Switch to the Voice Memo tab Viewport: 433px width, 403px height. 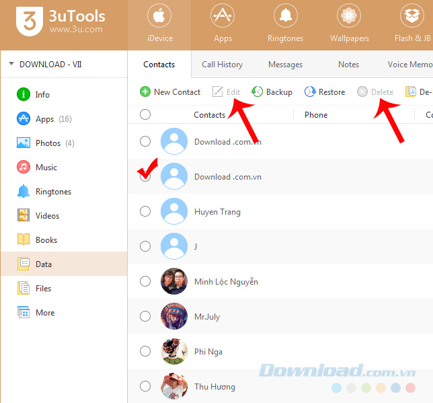coord(410,65)
